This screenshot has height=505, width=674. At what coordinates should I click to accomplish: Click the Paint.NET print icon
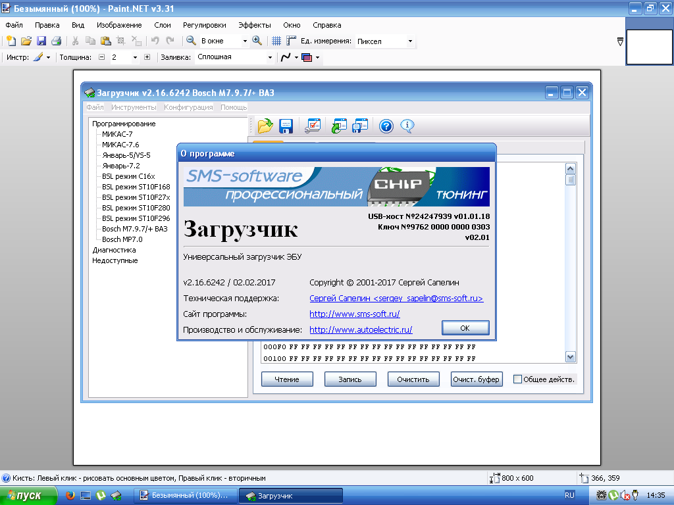coord(56,41)
